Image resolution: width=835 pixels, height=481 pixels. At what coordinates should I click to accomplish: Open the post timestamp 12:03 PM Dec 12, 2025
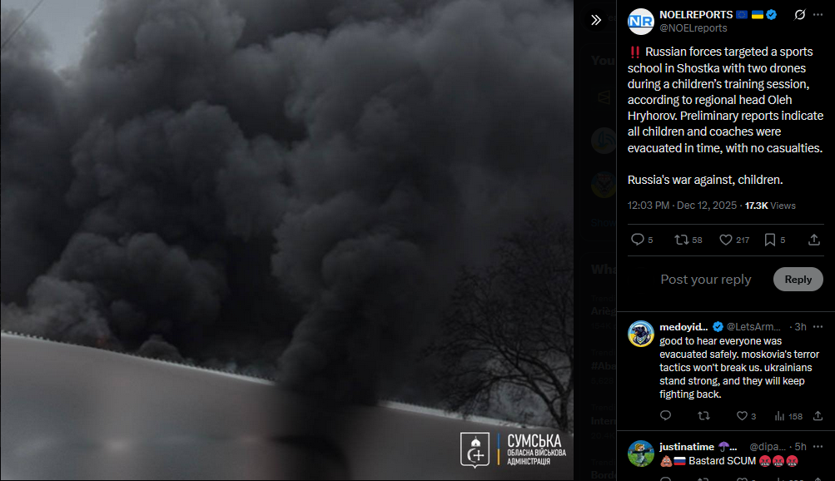pyautogui.click(x=682, y=206)
